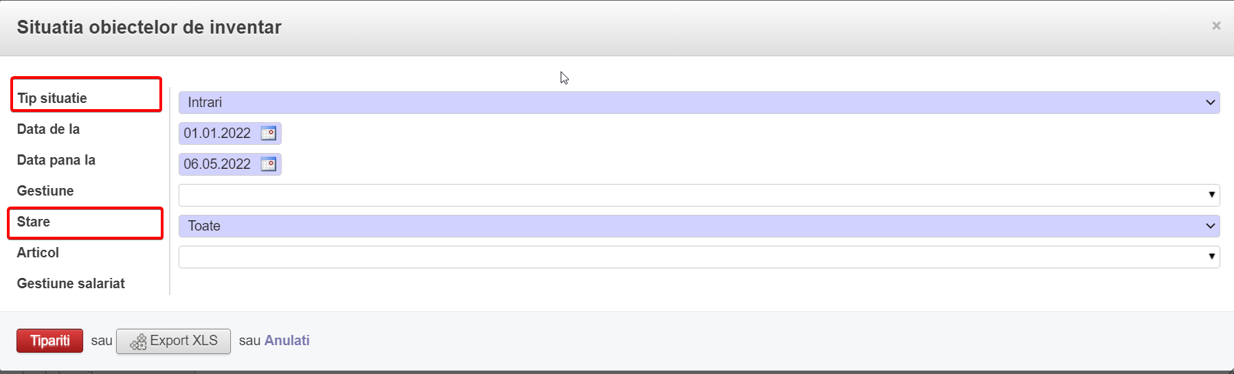This screenshot has height=374, width=1234.
Task: Click inside the Gestiune input field
Action: [687, 195]
